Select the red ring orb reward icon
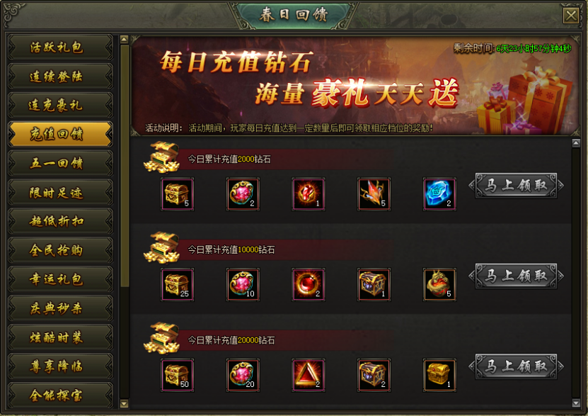The image size is (588, 416). (x=309, y=285)
